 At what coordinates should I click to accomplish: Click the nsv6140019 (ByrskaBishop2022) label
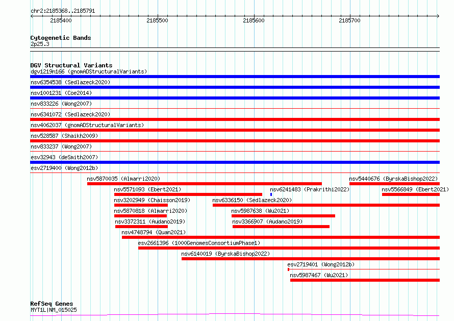(x=225, y=254)
